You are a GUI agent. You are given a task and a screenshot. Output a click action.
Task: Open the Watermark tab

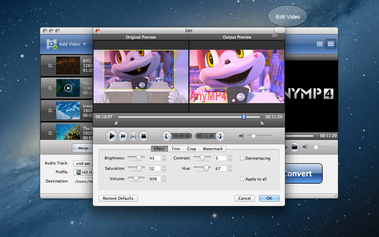tap(213, 149)
